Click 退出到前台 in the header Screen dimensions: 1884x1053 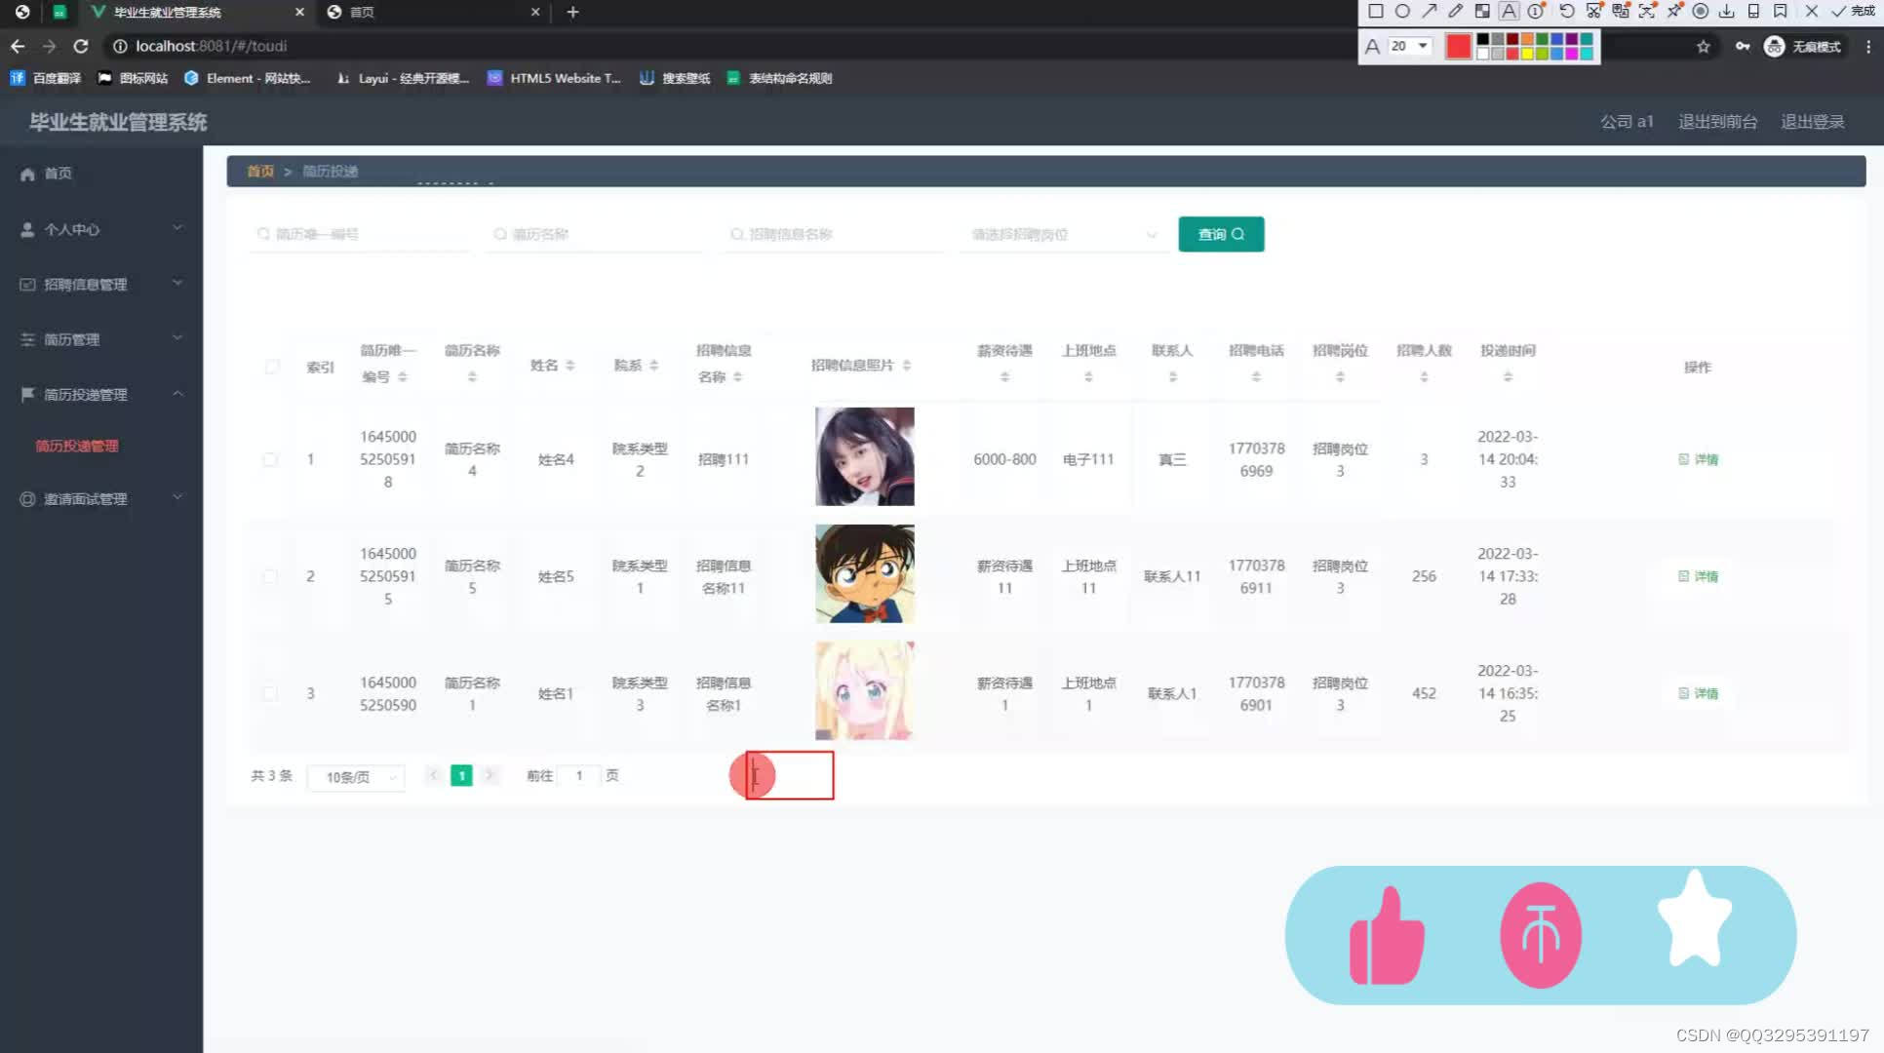(1717, 122)
